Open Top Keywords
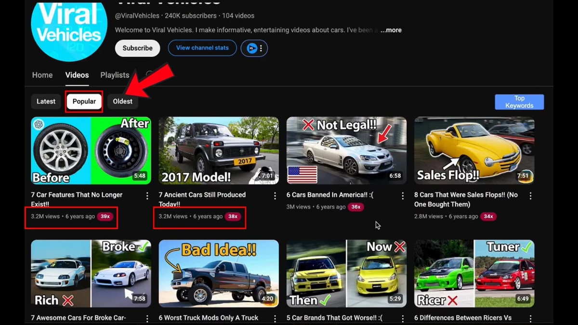Viewport: 578px width, 325px height. 519,102
